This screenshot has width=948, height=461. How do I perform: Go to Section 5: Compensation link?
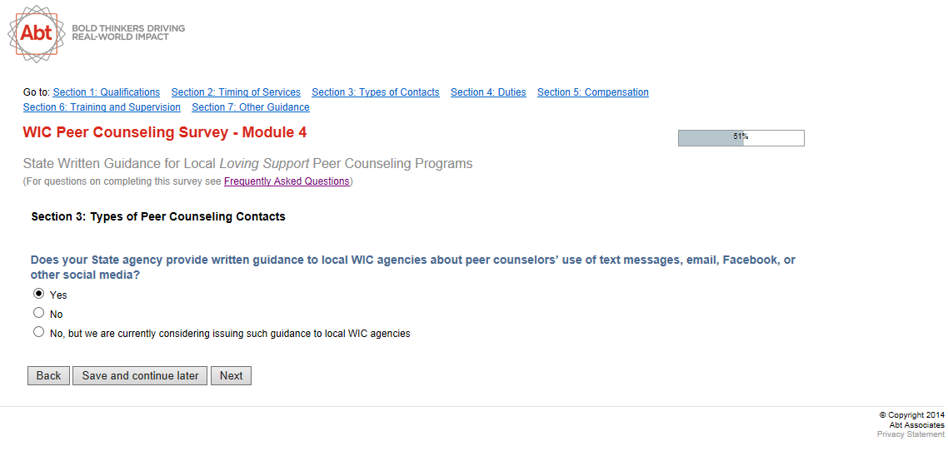tap(592, 92)
